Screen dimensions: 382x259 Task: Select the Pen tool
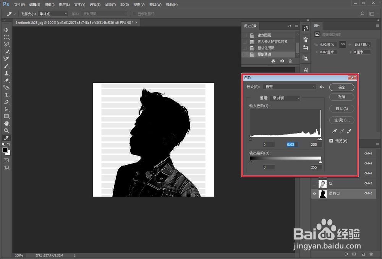[x=6, y=102]
